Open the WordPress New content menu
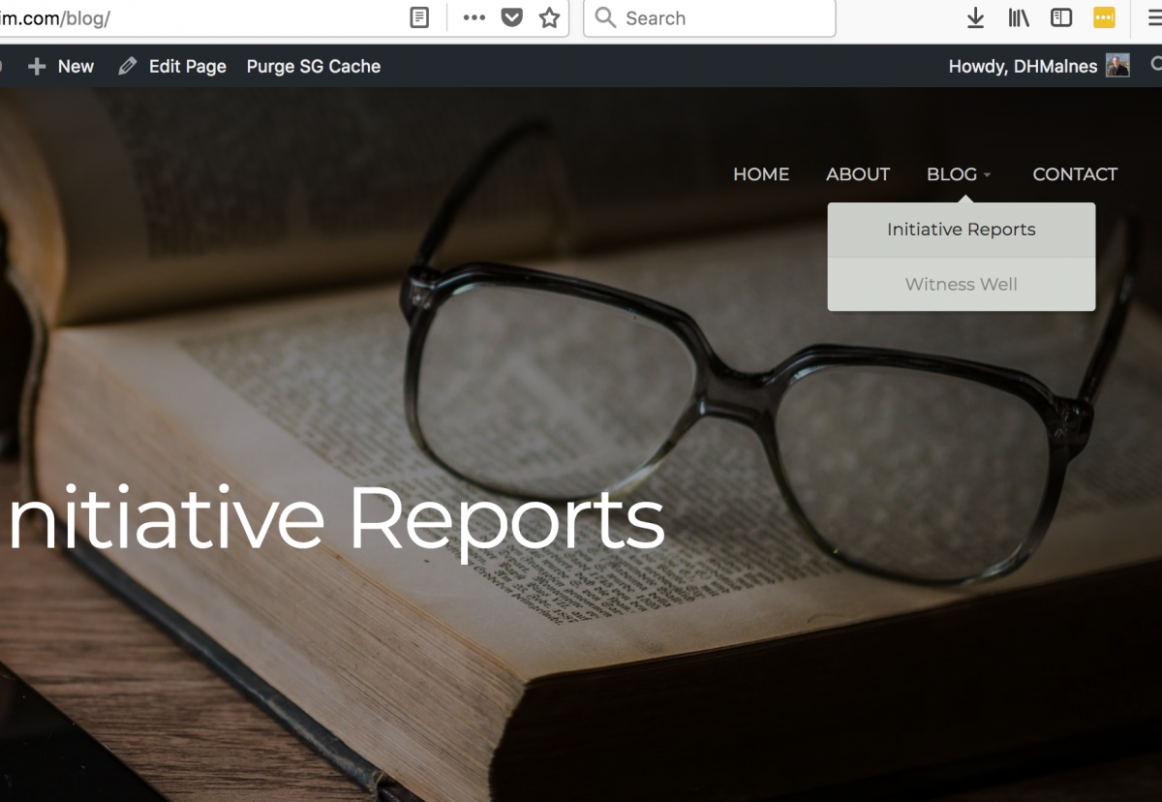The width and height of the screenshot is (1162, 802). (62, 66)
